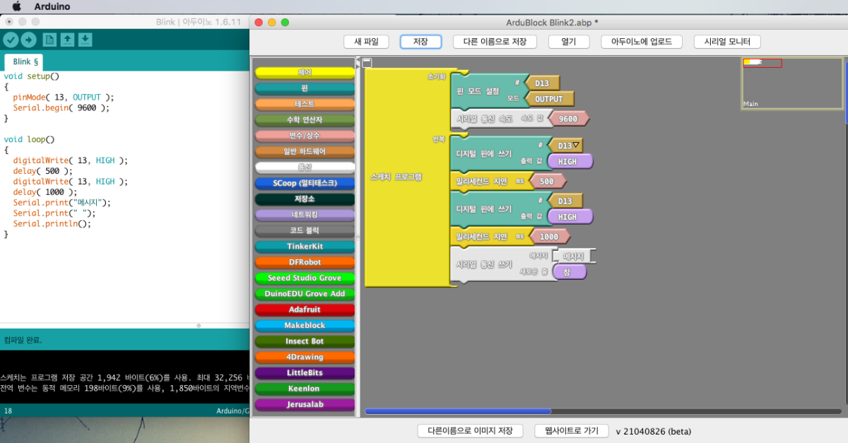This screenshot has height=443, width=848.
Task: Open the Arduino menu in menu bar
Action: [52, 6]
